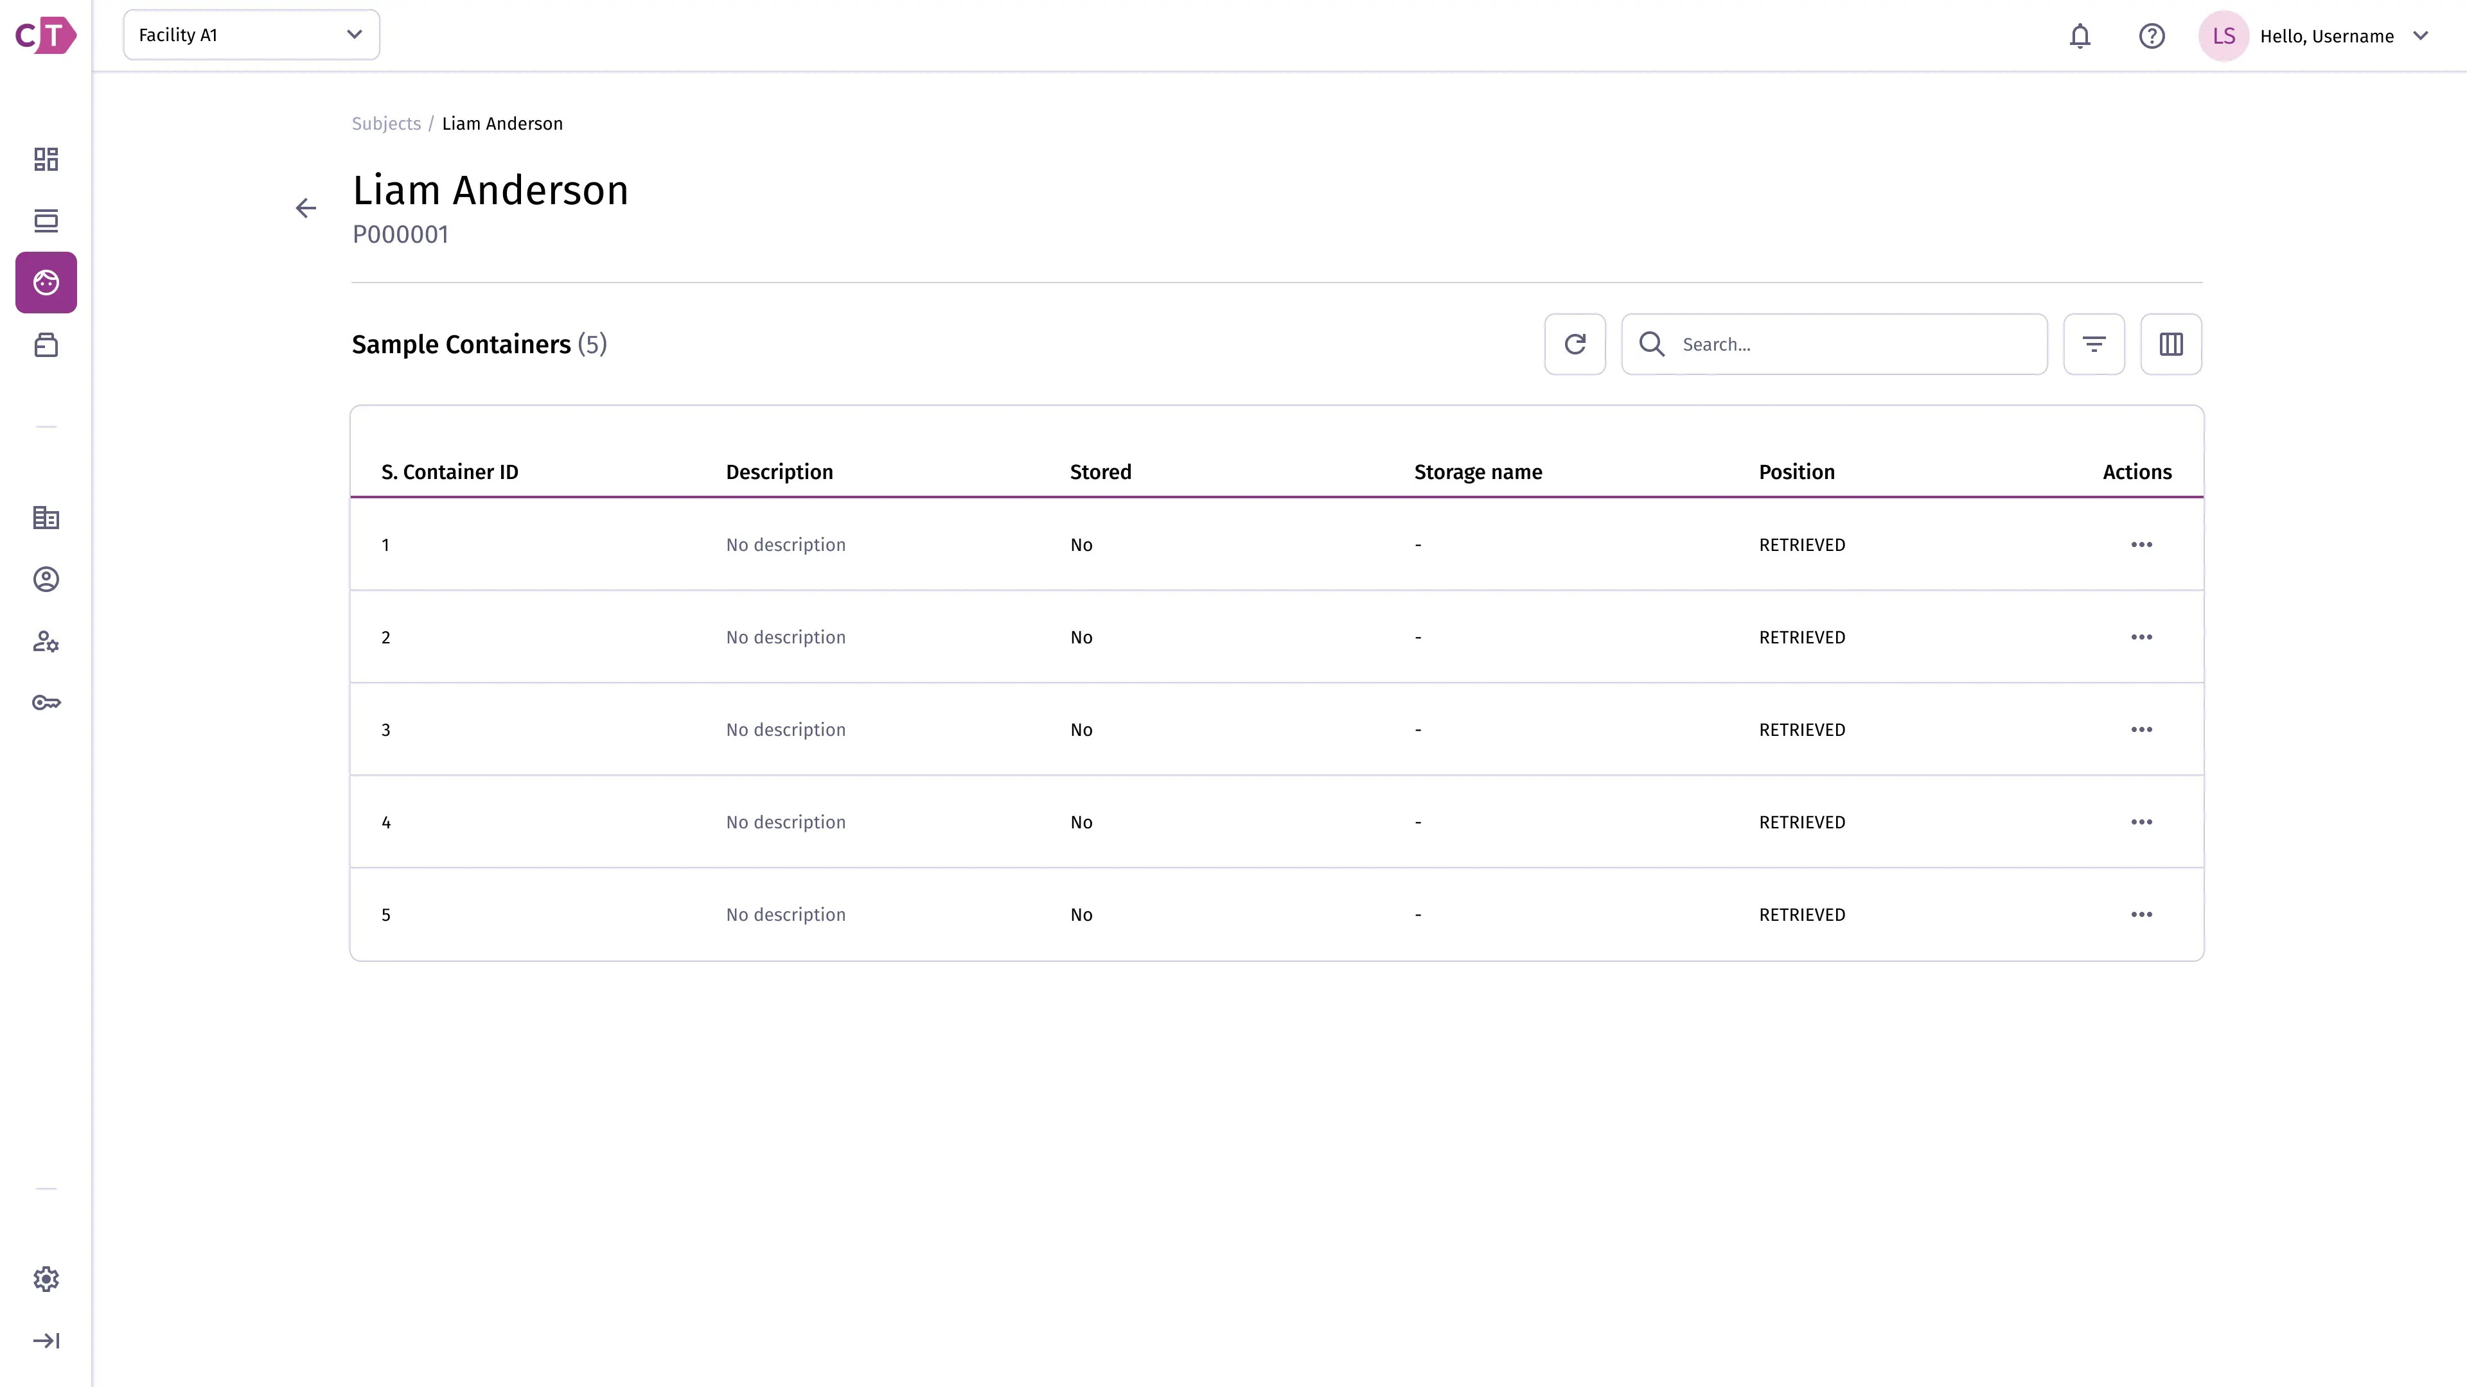This screenshot has width=2467, height=1387.
Task: Open the user account icon in sidebar
Action: (46, 579)
